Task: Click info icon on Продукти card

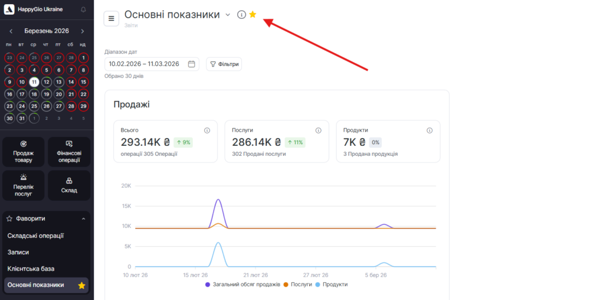Action: tap(429, 131)
